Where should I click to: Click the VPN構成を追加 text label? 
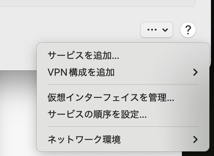[x=81, y=72]
